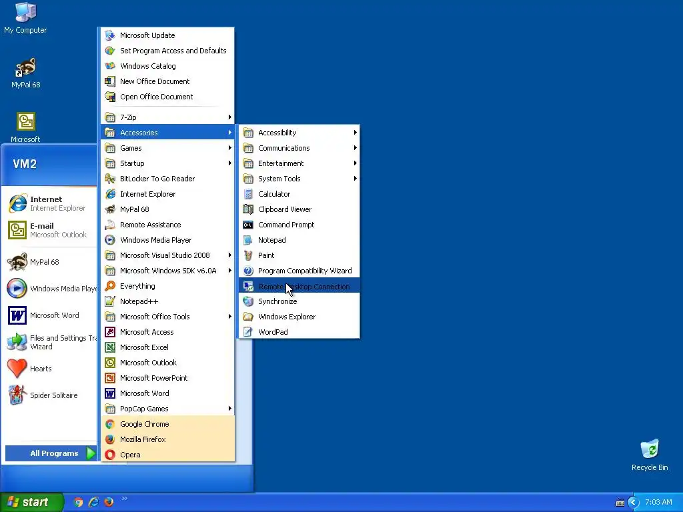Expand Microsoft Windows SDK v6.0A submenu
Viewport: 683px width, 512px height.
pyautogui.click(x=167, y=271)
